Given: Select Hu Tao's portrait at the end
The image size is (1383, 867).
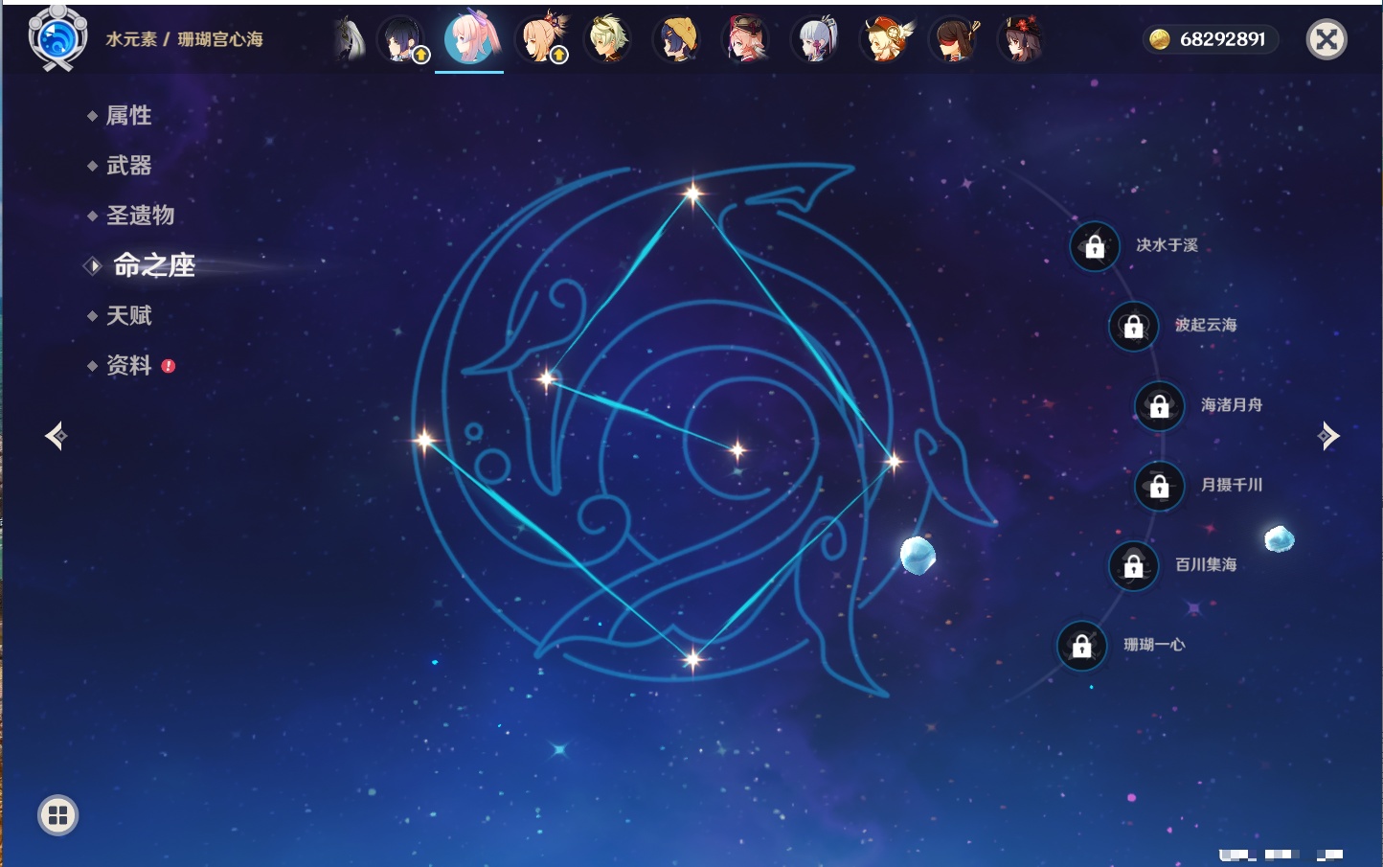Looking at the screenshot, I should click(1021, 39).
